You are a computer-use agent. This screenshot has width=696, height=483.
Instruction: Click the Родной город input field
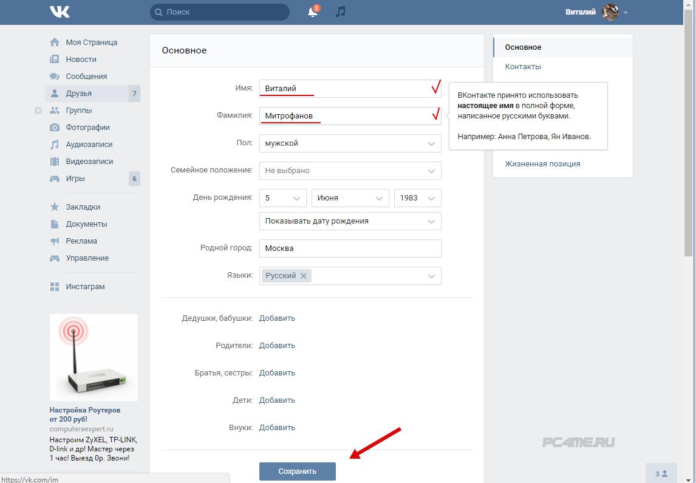(x=350, y=248)
